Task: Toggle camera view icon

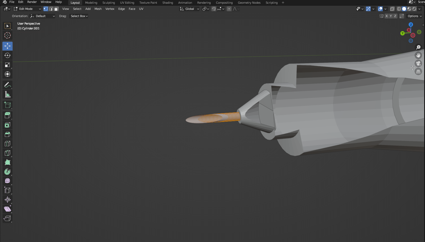Action: (418, 63)
